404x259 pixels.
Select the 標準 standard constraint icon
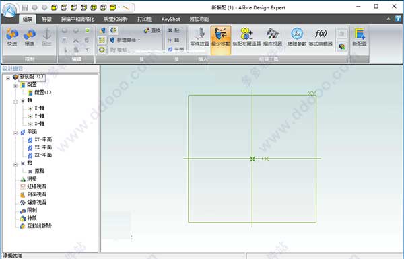30,37
